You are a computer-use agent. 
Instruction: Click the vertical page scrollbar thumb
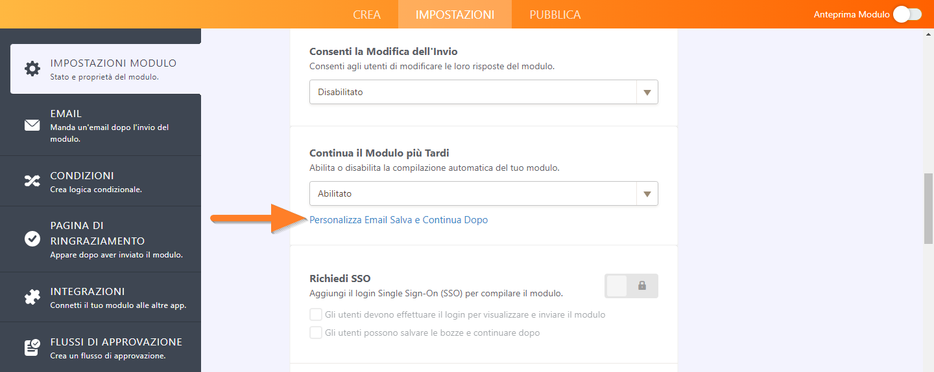pyautogui.click(x=928, y=208)
